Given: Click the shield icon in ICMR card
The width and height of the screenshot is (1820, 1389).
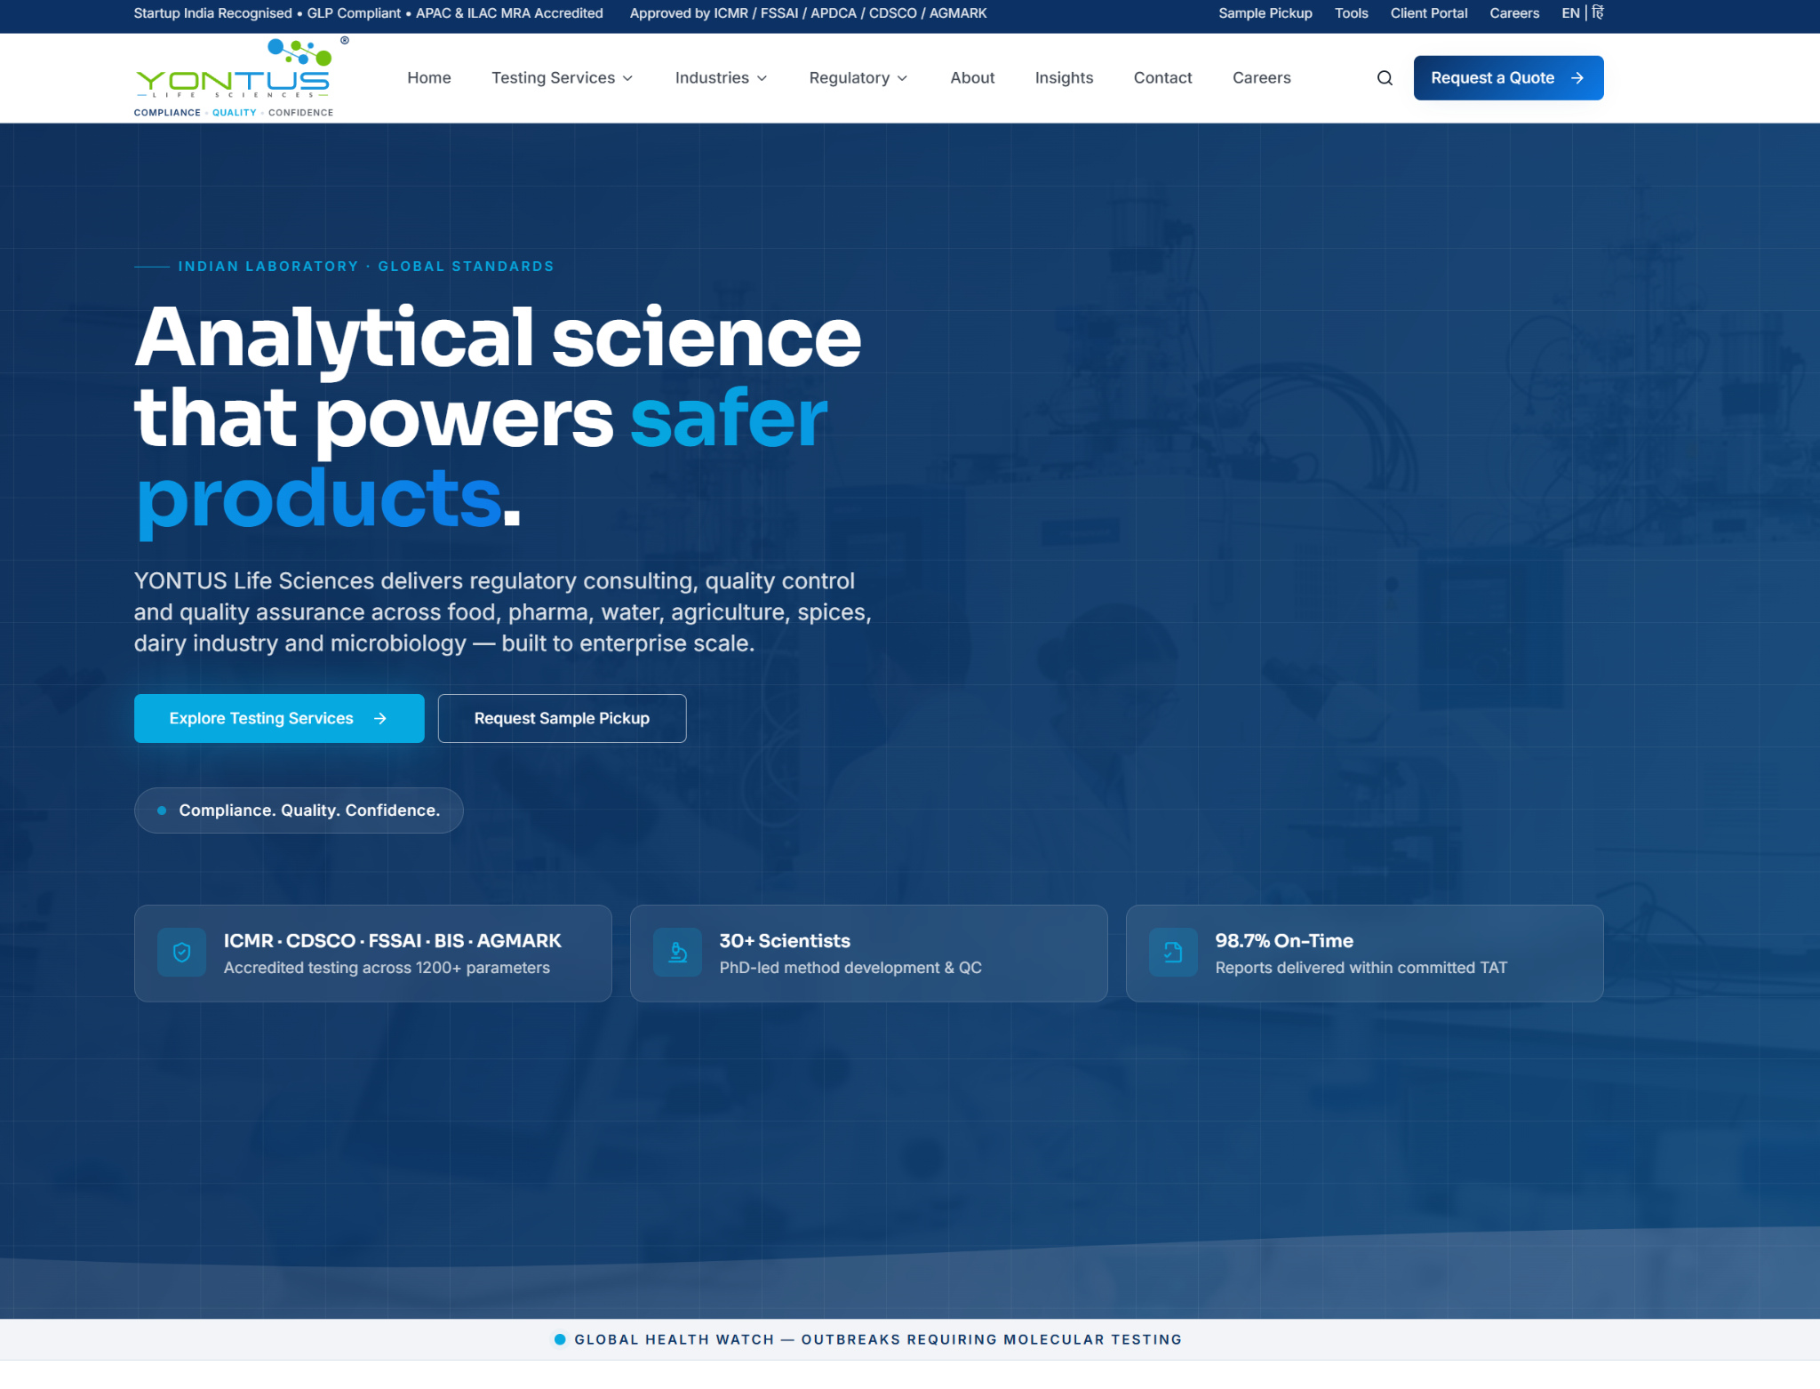Looking at the screenshot, I should pos(182,953).
